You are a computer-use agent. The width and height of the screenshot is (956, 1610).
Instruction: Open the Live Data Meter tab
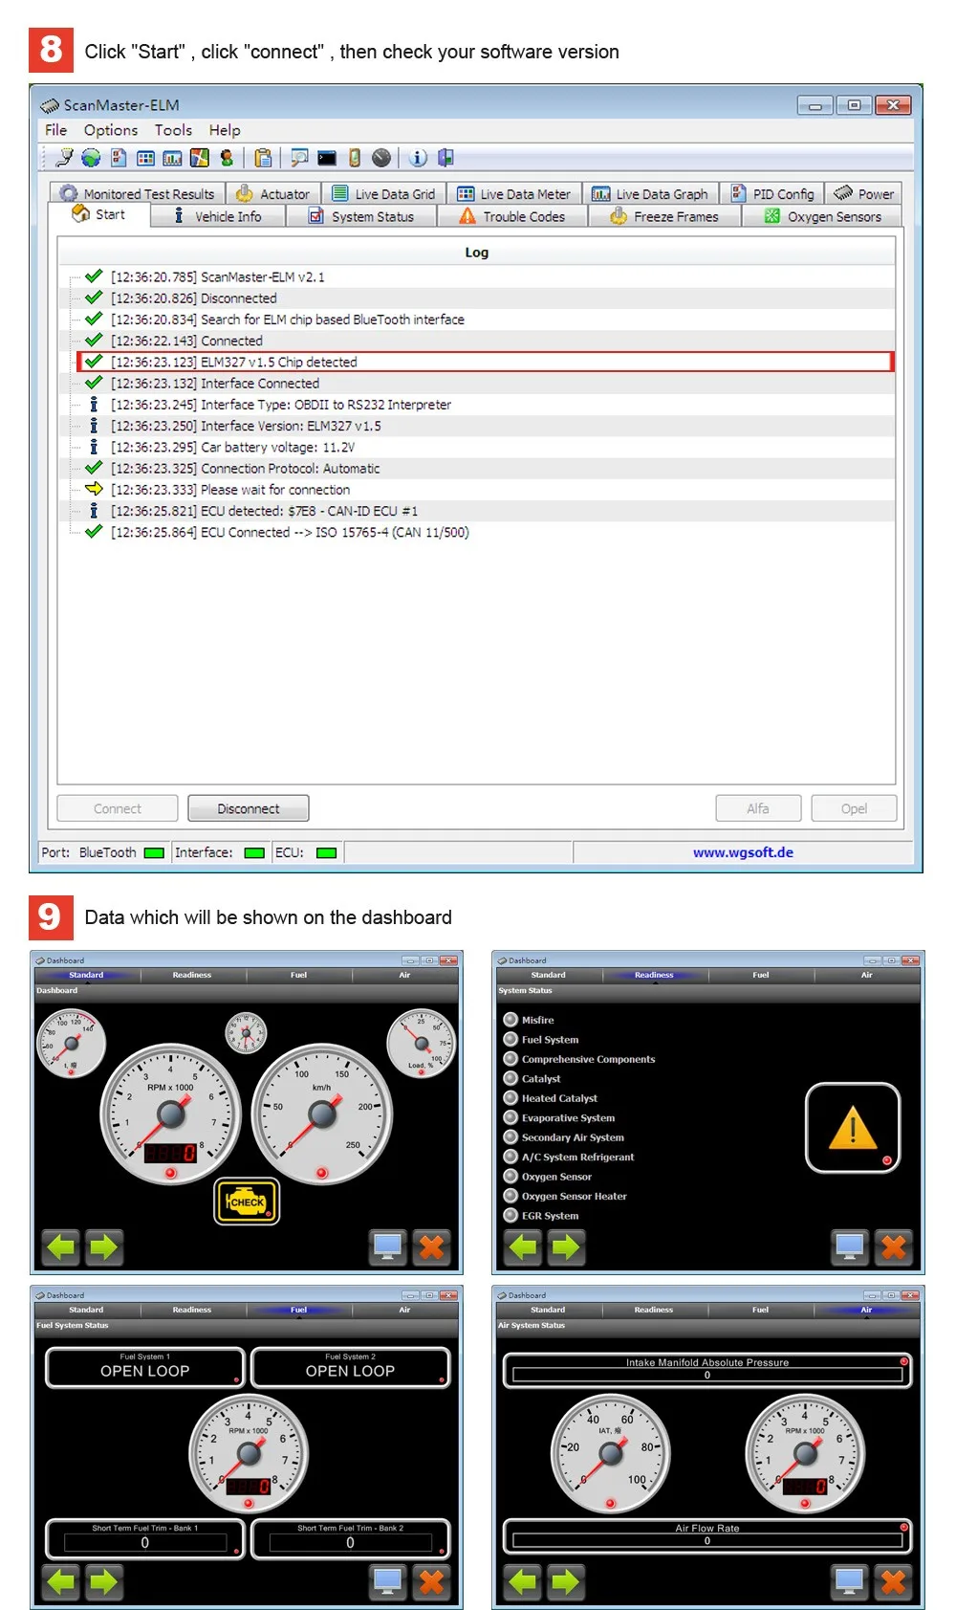[514, 193]
